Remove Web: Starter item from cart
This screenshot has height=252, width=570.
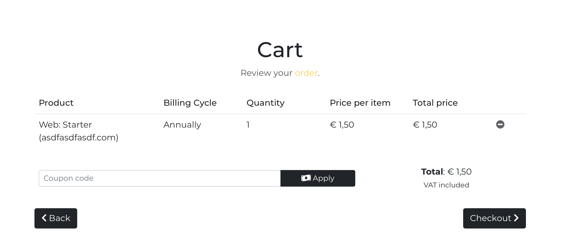(500, 124)
